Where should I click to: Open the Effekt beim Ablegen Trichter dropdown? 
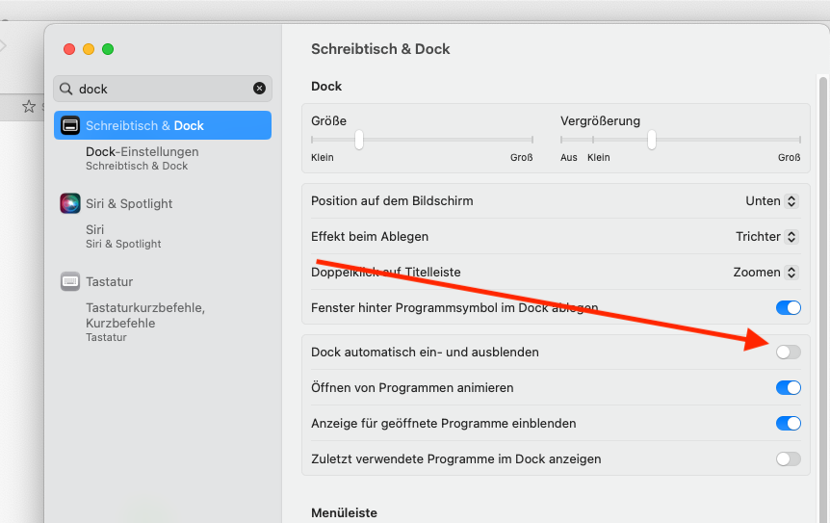pos(766,237)
